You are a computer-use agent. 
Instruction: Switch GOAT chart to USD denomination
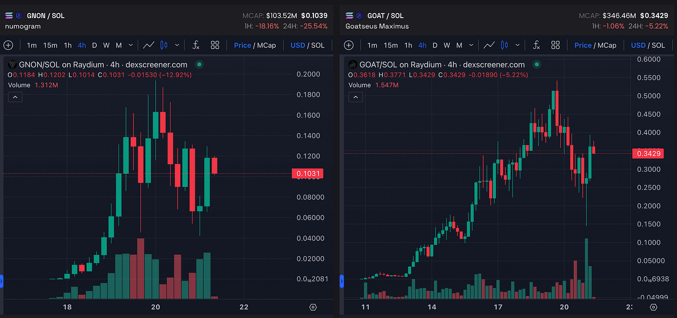click(638, 45)
